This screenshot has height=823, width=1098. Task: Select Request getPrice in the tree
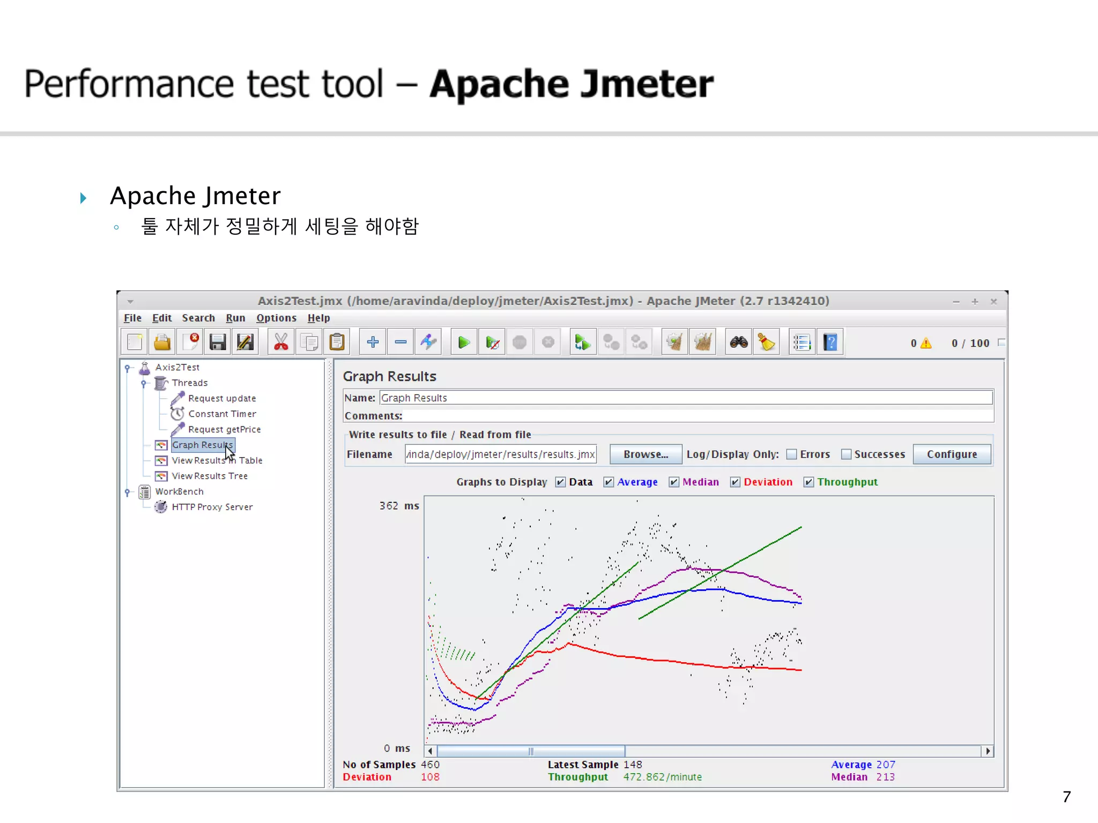[x=224, y=430]
